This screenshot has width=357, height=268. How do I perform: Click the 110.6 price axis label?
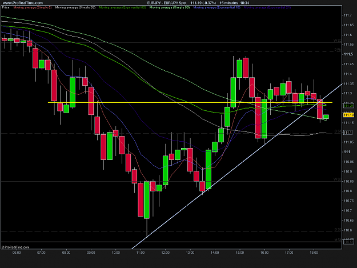347,230
